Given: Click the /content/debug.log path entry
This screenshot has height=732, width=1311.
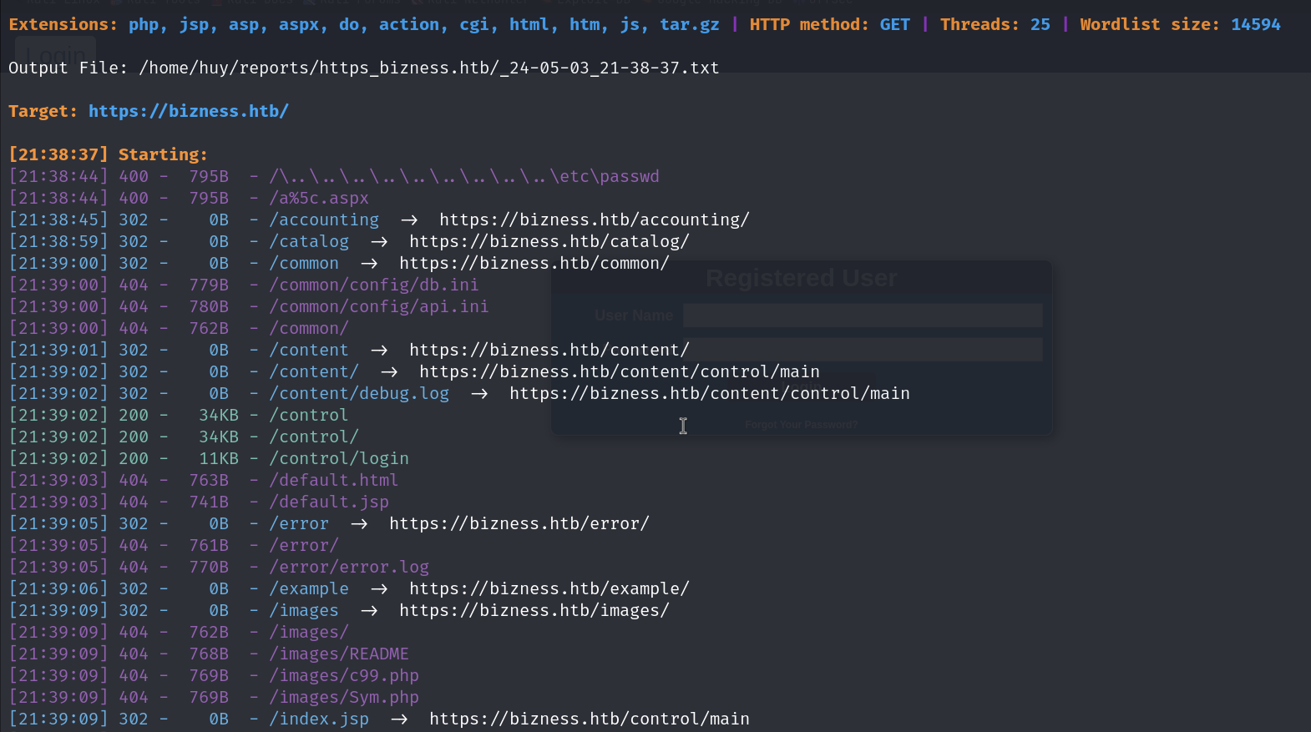Looking at the screenshot, I should coord(359,393).
